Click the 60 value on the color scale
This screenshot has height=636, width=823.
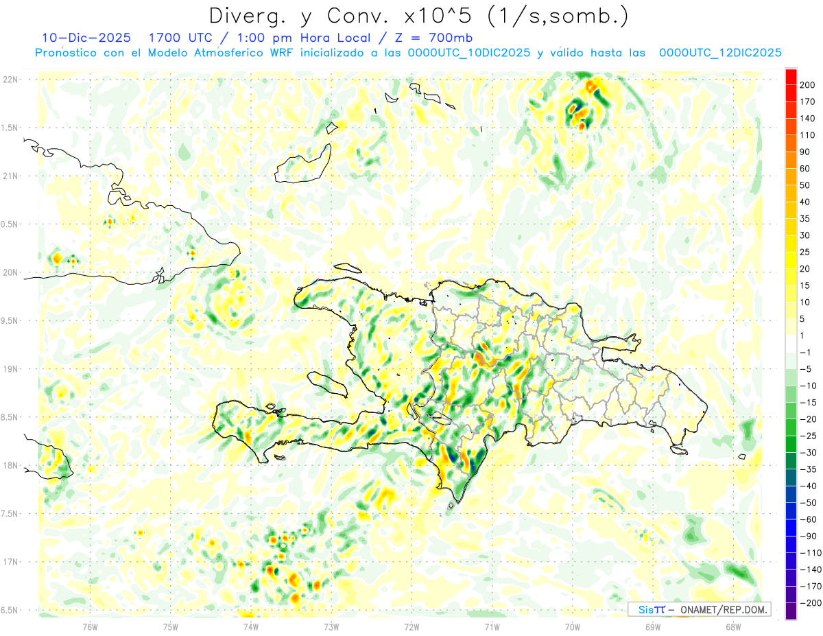pyautogui.click(x=806, y=169)
